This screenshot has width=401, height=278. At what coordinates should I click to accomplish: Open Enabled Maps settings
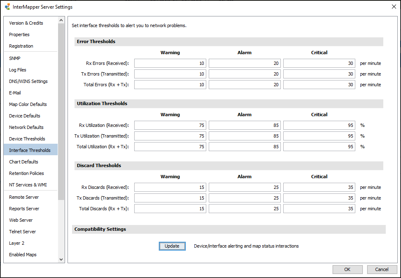click(22, 254)
